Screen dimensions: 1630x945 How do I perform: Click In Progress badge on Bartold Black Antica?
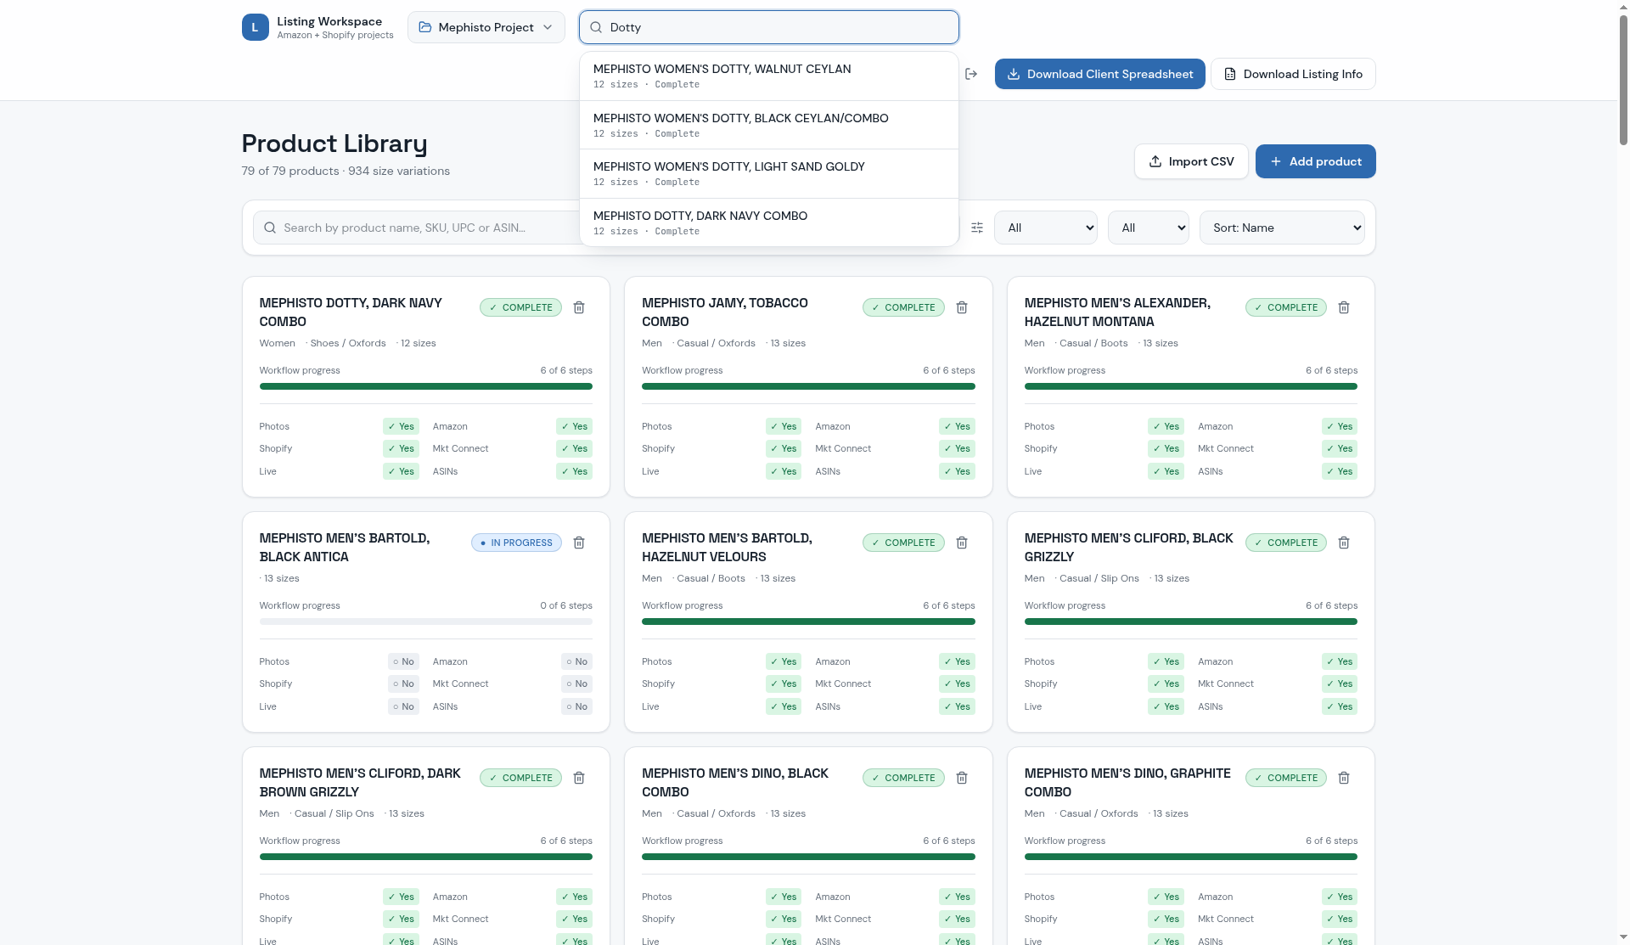516,543
